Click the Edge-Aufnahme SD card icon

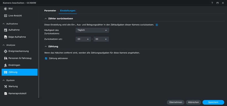pyautogui.click(x=6, y=37)
